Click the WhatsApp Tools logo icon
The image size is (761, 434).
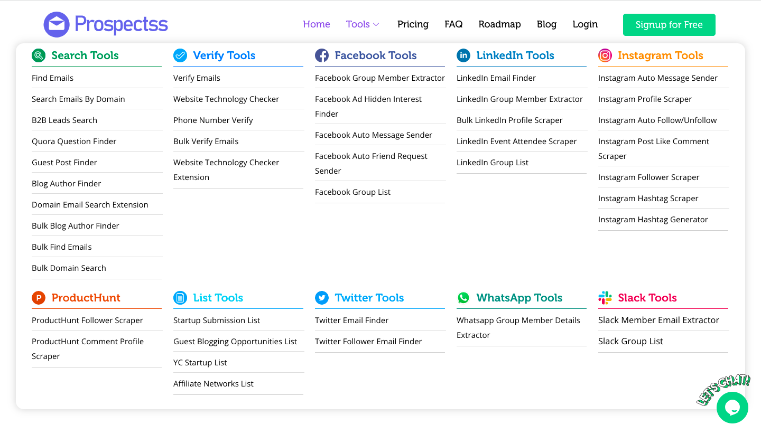tap(463, 298)
